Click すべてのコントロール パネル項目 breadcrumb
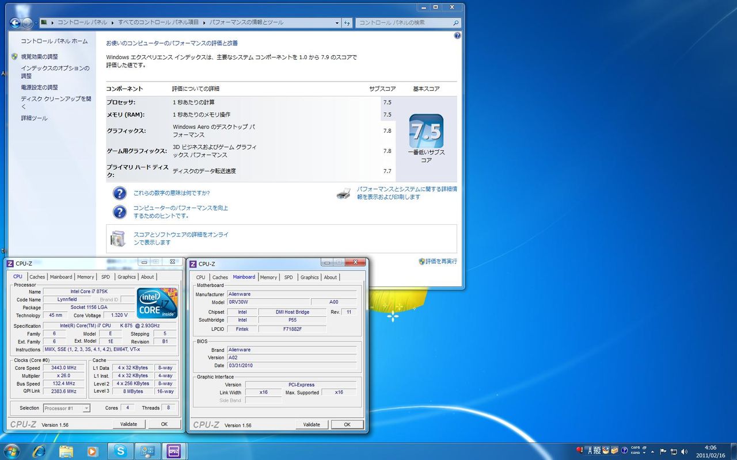Viewport: 737px width, 460px height. coord(158,23)
